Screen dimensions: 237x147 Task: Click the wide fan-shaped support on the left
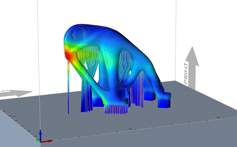(87, 96)
